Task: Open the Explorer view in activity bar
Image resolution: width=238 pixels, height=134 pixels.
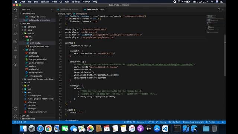Action: [x=16, y=10]
